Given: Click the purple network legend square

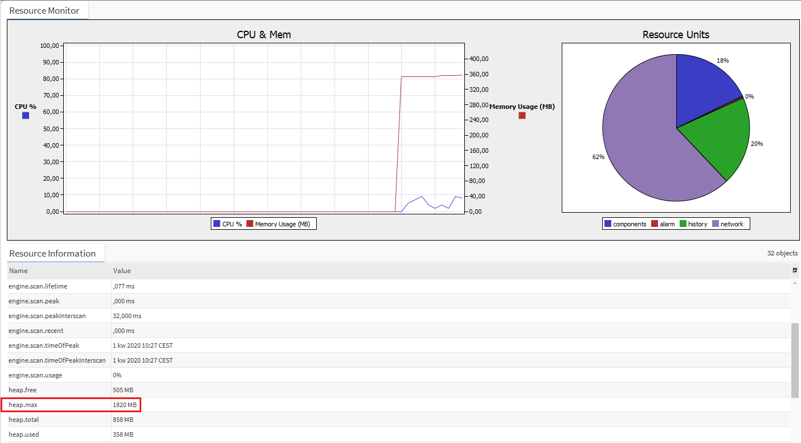Looking at the screenshot, I should [716, 224].
